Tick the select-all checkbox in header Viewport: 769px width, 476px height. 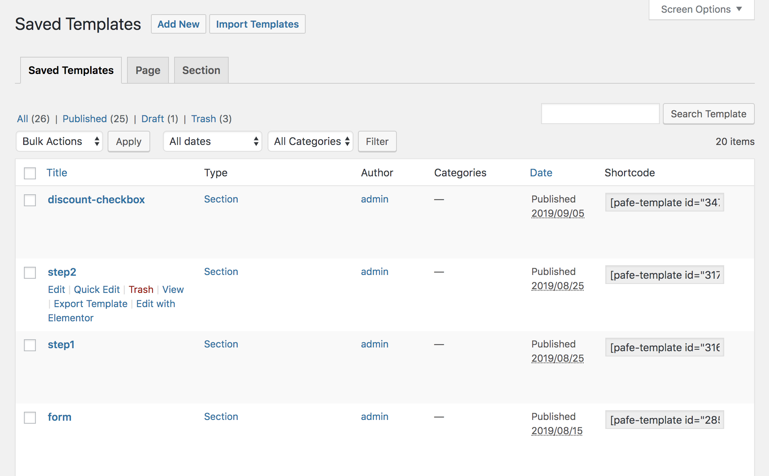[x=30, y=173]
